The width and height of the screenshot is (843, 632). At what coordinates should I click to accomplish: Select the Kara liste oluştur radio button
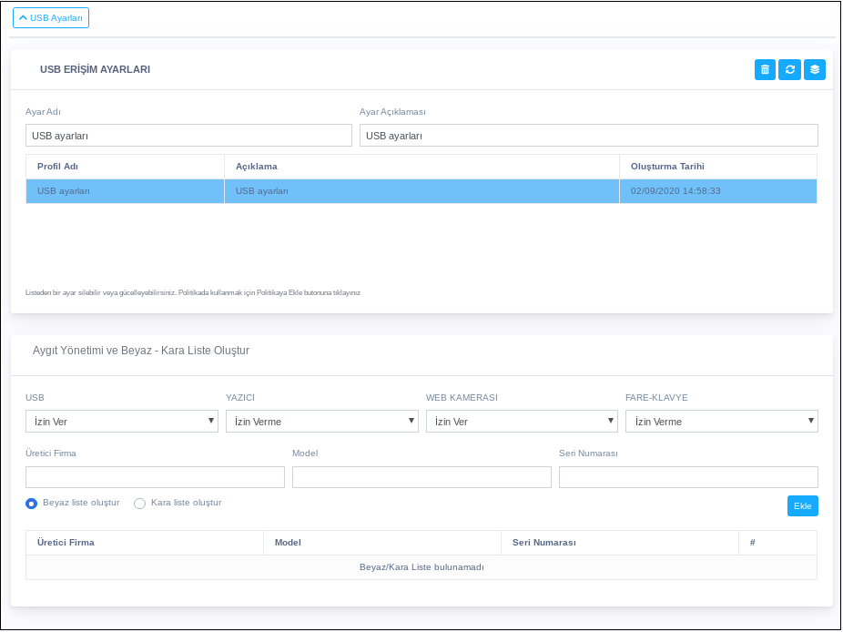[140, 503]
